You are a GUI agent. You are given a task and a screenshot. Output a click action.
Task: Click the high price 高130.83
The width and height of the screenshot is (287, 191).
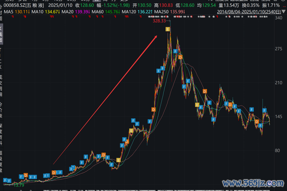[163, 5]
